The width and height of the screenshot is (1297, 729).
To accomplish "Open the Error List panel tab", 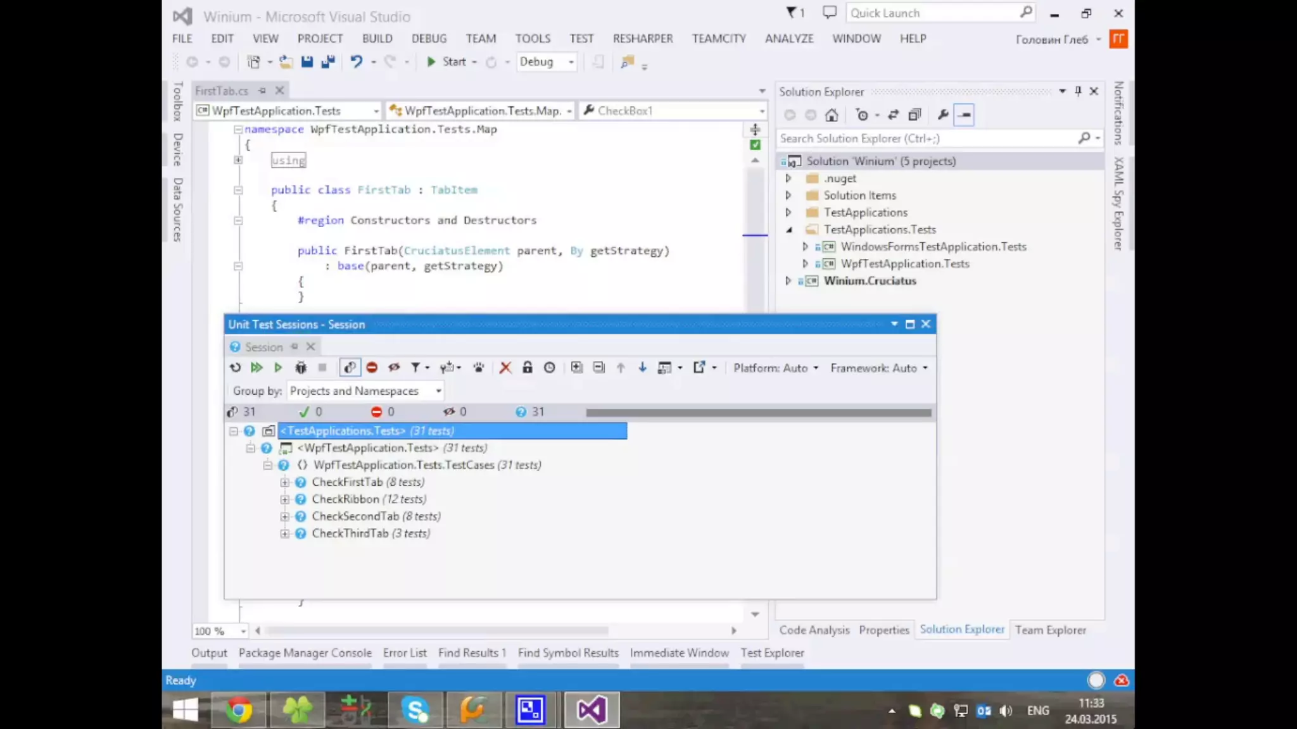I will click(405, 653).
